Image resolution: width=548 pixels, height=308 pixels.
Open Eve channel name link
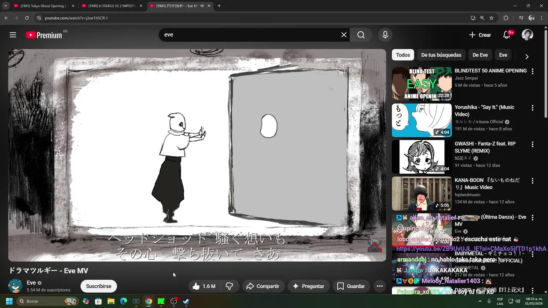pyautogui.click(x=31, y=283)
